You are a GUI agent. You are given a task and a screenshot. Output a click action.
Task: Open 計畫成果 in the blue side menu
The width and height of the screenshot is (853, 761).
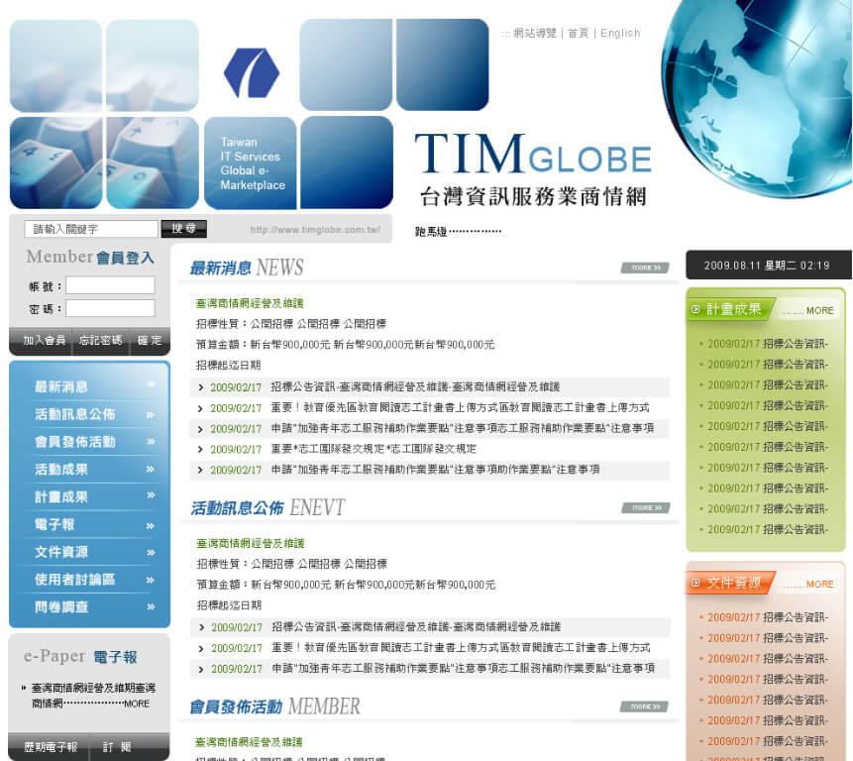tap(61, 497)
